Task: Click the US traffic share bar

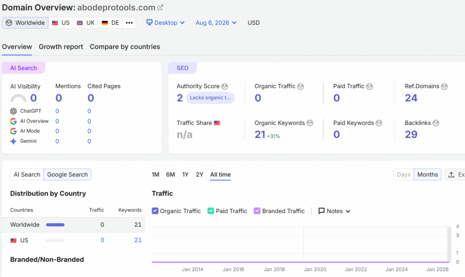Action: coord(55,241)
